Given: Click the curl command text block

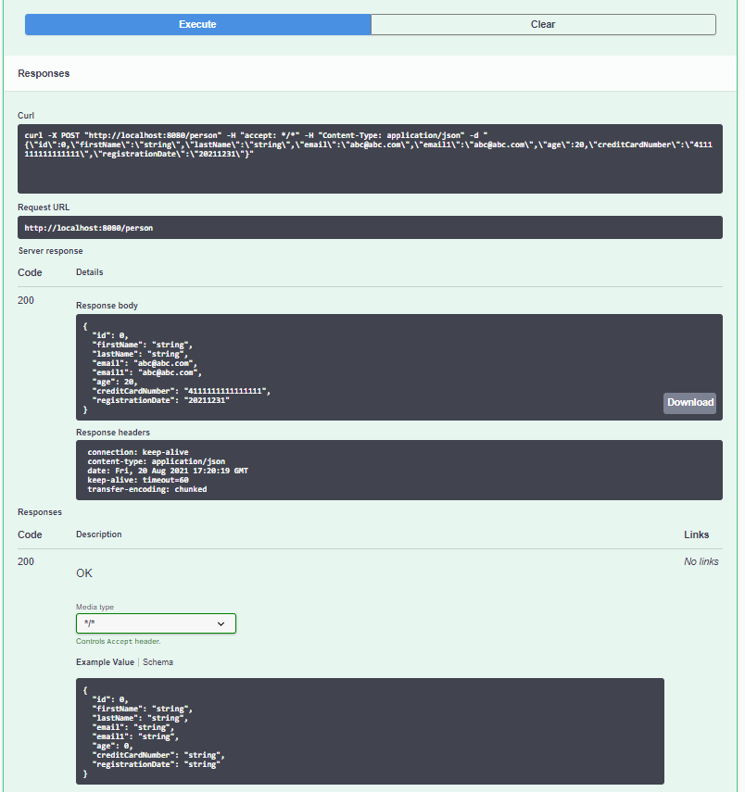Looking at the screenshot, I should click(x=370, y=158).
